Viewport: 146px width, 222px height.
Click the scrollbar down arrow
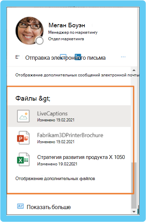click(x=134, y=212)
